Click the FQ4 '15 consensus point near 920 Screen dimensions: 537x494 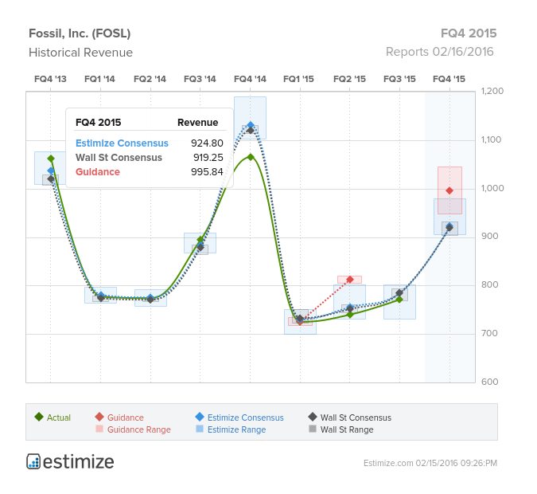[x=449, y=227]
